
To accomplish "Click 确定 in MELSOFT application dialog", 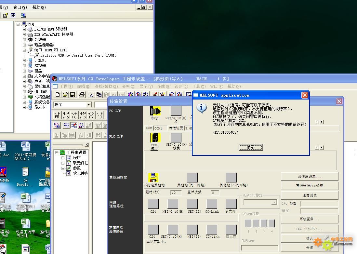I will 251,147.
